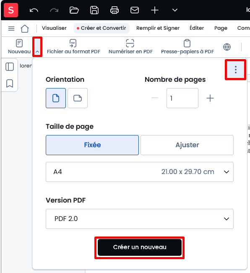Image resolution: width=250 pixels, height=273 pixels.
Task: Click the email envelope icon
Action: [x=135, y=10]
